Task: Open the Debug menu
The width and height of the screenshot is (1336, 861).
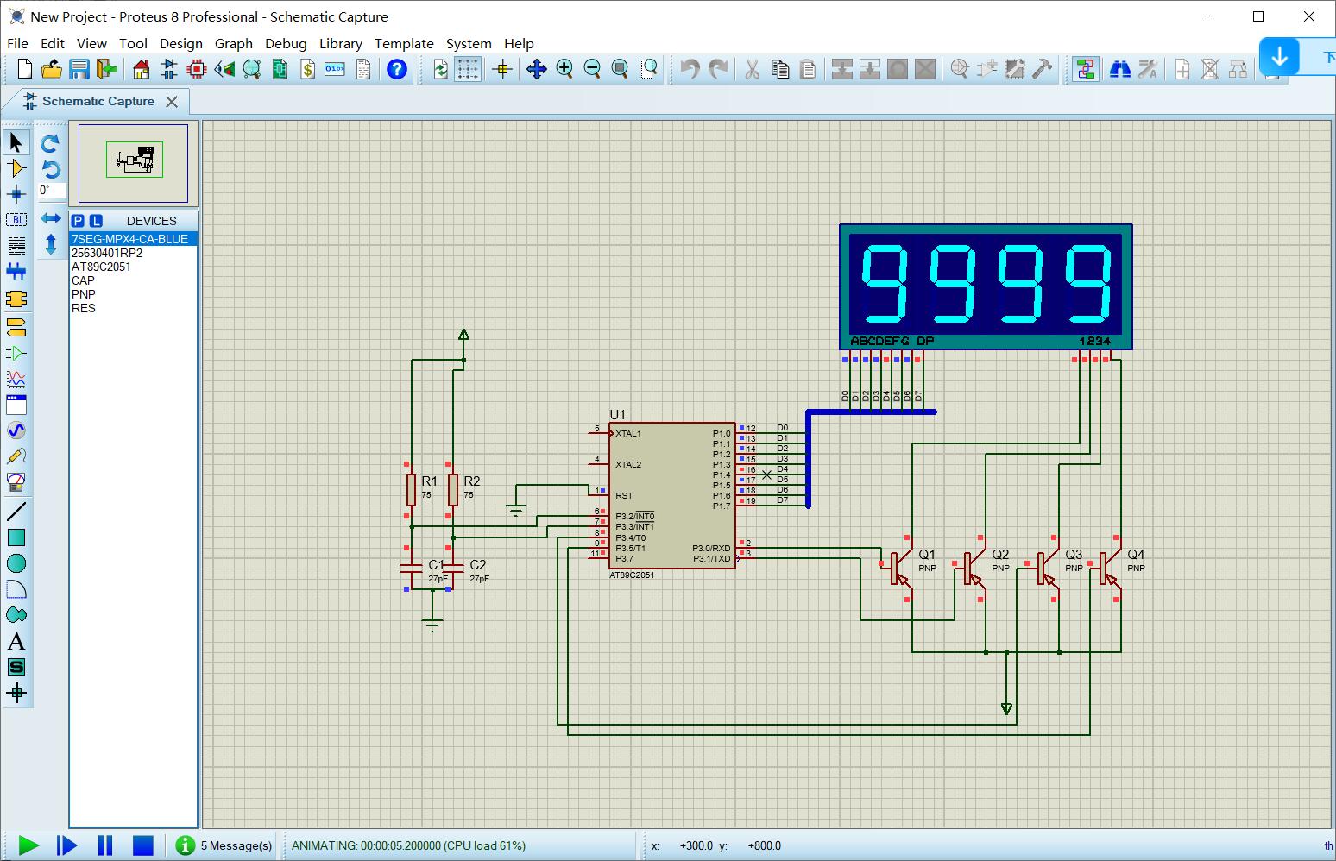Action: click(286, 43)
